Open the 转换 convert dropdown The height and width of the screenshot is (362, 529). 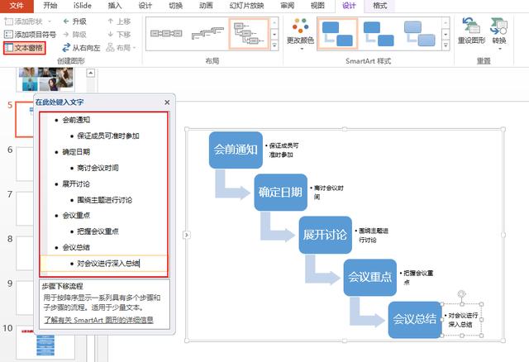499,34
